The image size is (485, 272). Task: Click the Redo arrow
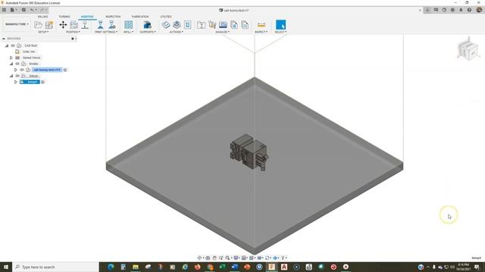(43, 10)
